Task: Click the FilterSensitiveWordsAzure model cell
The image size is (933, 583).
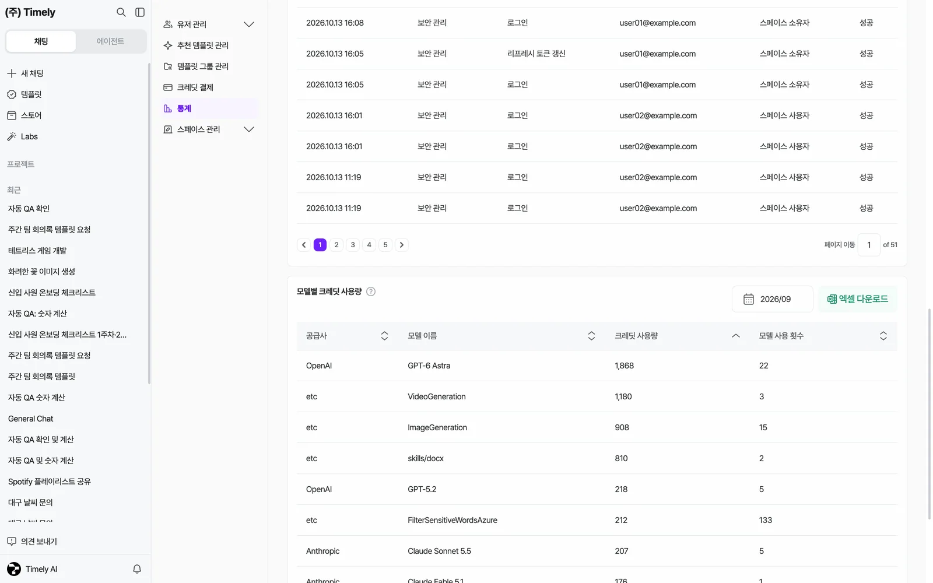Action: coord(453,520)
